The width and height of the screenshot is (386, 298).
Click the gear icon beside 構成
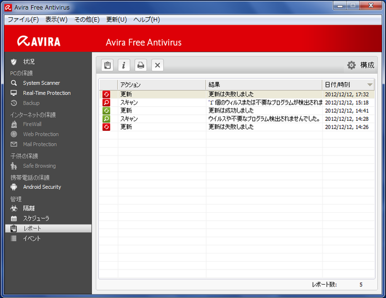click(351, 65)
